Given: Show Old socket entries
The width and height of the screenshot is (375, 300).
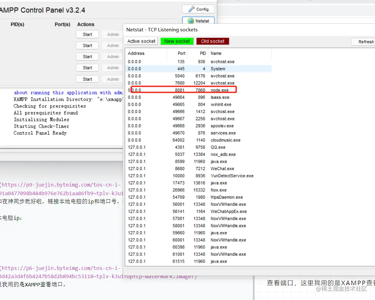Looking at the screenshot, I should (x=212, y=41).
